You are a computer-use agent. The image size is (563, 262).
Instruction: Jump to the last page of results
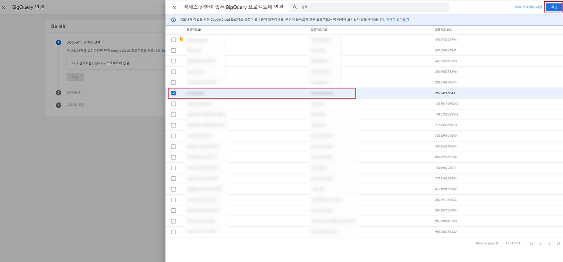tap(558, 244)
